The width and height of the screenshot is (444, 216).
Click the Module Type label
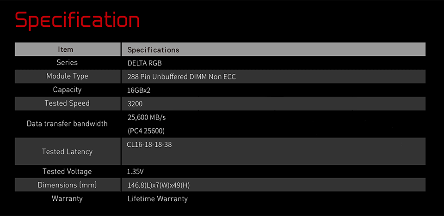click(x=67, y=76)
